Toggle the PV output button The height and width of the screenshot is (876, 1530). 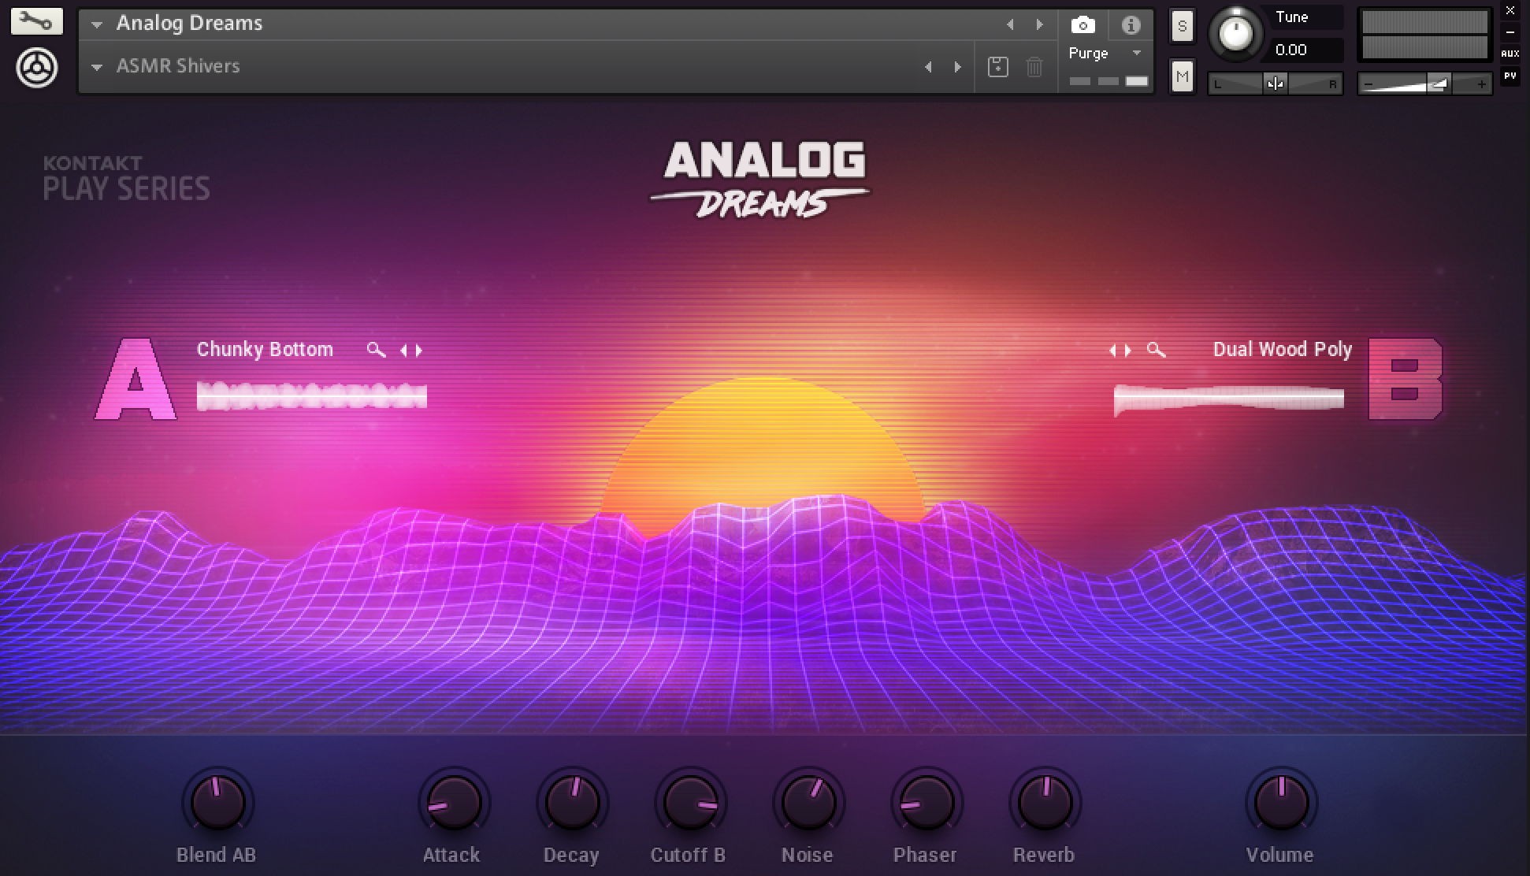coord(1510,76)
